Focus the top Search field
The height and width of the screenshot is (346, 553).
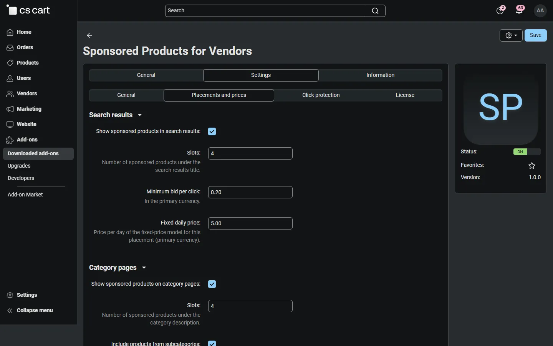tap(275, 11)
